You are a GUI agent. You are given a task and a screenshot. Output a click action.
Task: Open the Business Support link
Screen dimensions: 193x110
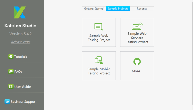click(x=23, y=102)
